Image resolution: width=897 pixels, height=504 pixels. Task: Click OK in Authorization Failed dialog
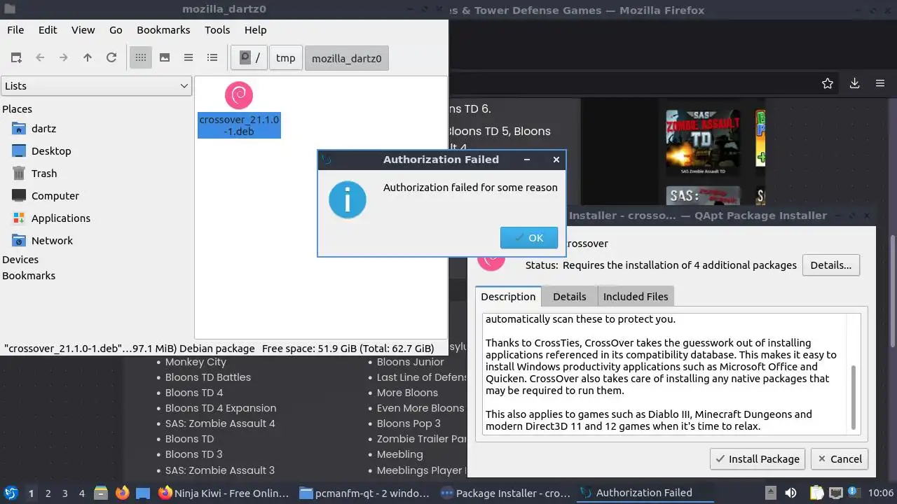[x=529, y=237]
